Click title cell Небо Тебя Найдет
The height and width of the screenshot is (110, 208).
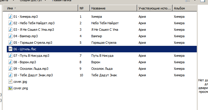[105, 23]
